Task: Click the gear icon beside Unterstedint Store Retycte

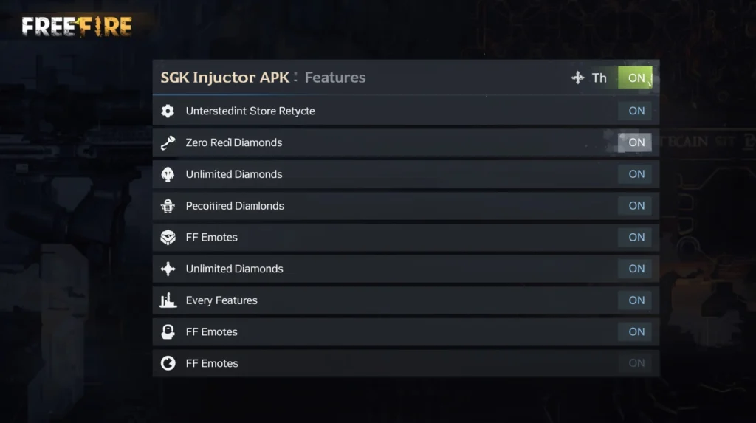Action: point(168,111)
